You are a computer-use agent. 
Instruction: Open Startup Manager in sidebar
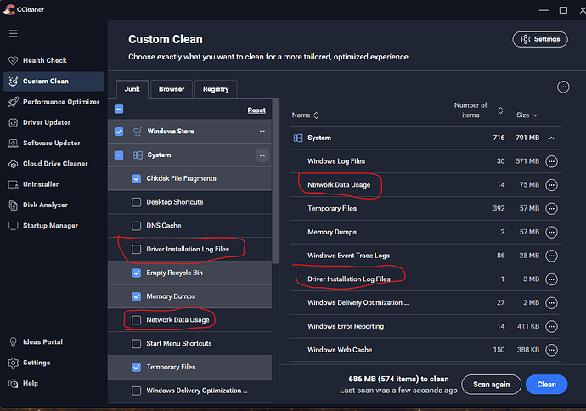[x=50, y=226]
